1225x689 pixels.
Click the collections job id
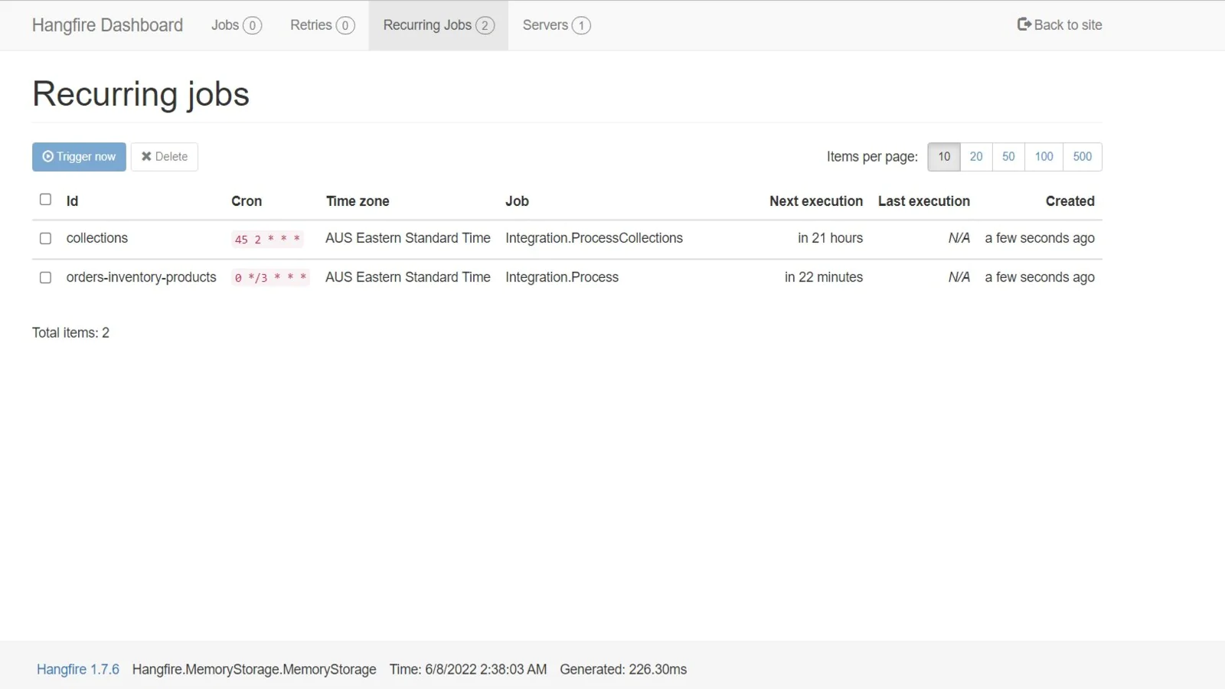[97, 238]
